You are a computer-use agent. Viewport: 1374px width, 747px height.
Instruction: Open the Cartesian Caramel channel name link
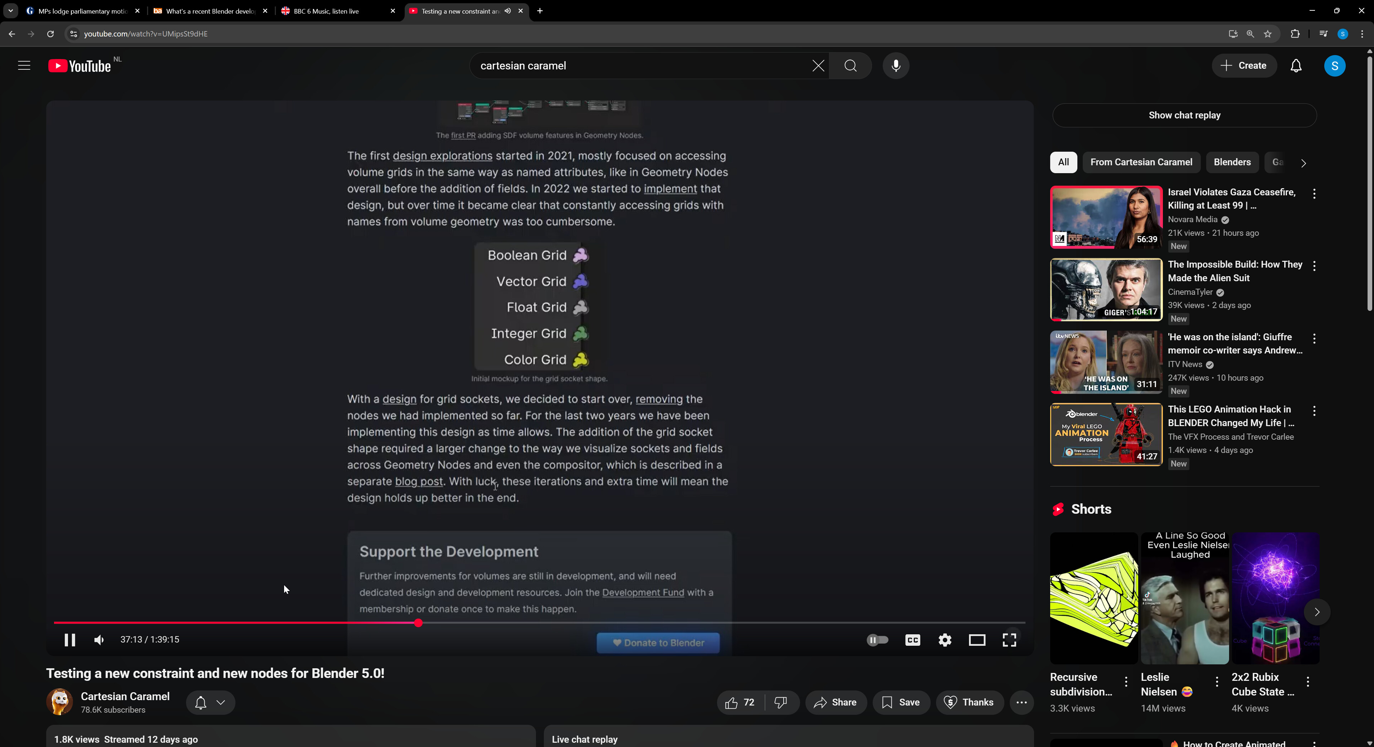pyautogui.click(x=125, y=696)
